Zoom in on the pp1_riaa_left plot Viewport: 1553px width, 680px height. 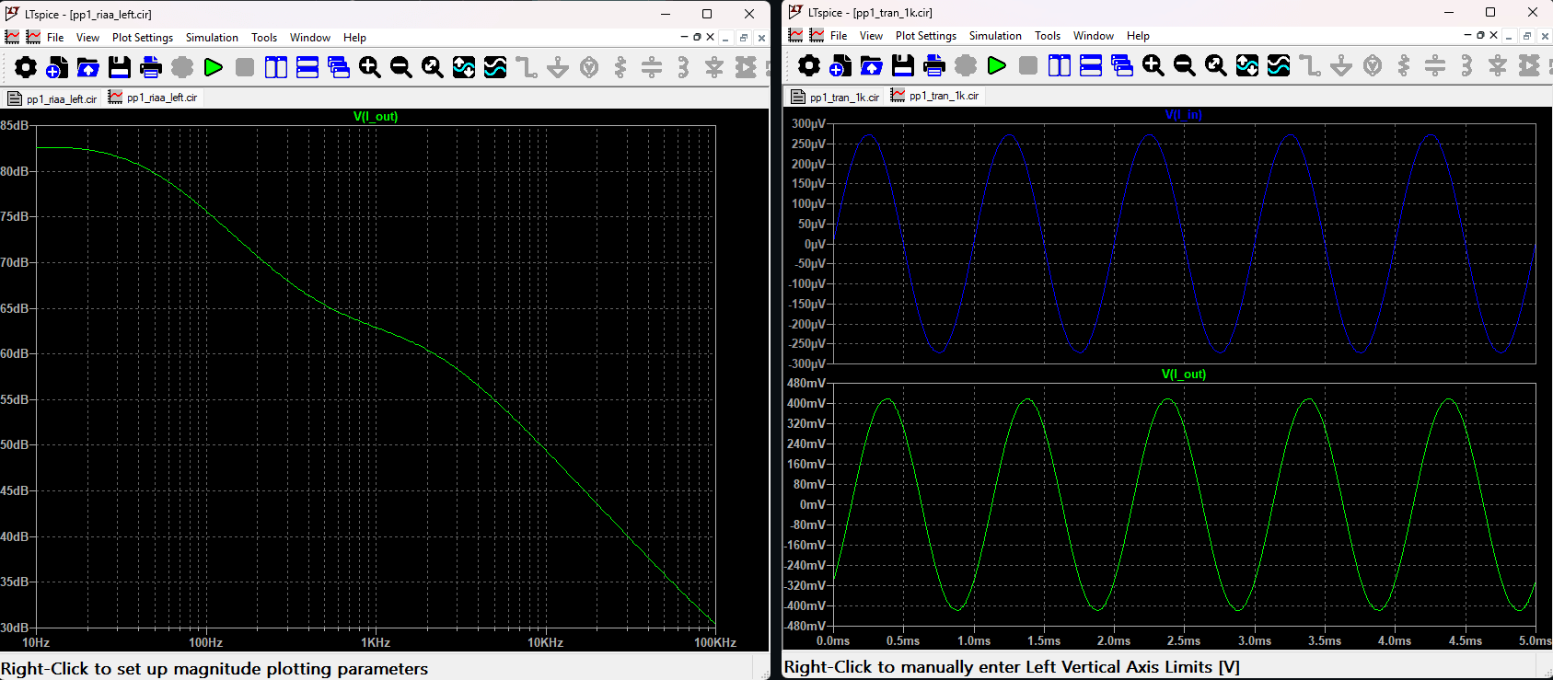370,67
